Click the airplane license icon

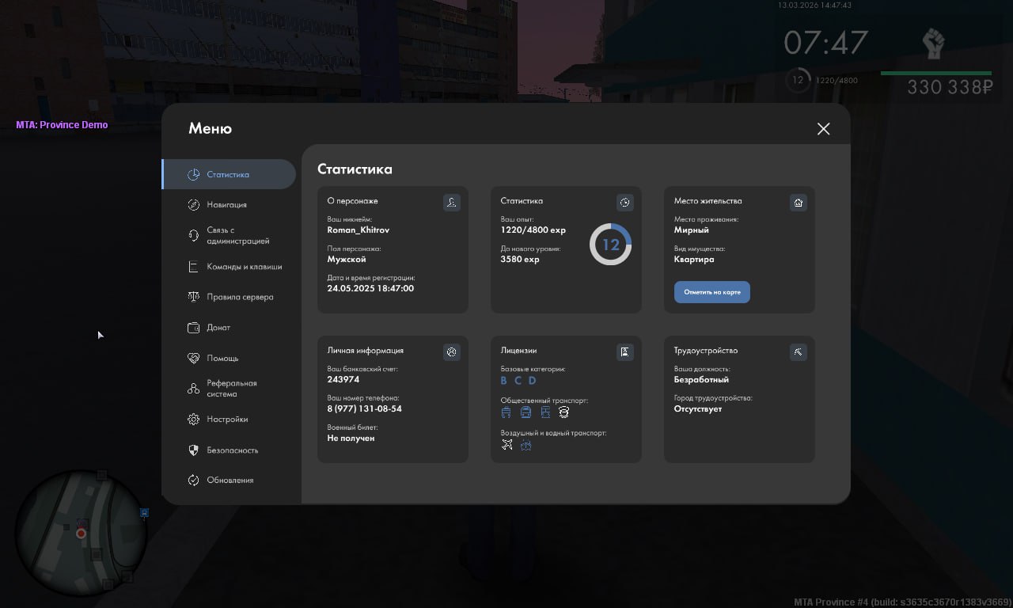(x=507, y=445)
